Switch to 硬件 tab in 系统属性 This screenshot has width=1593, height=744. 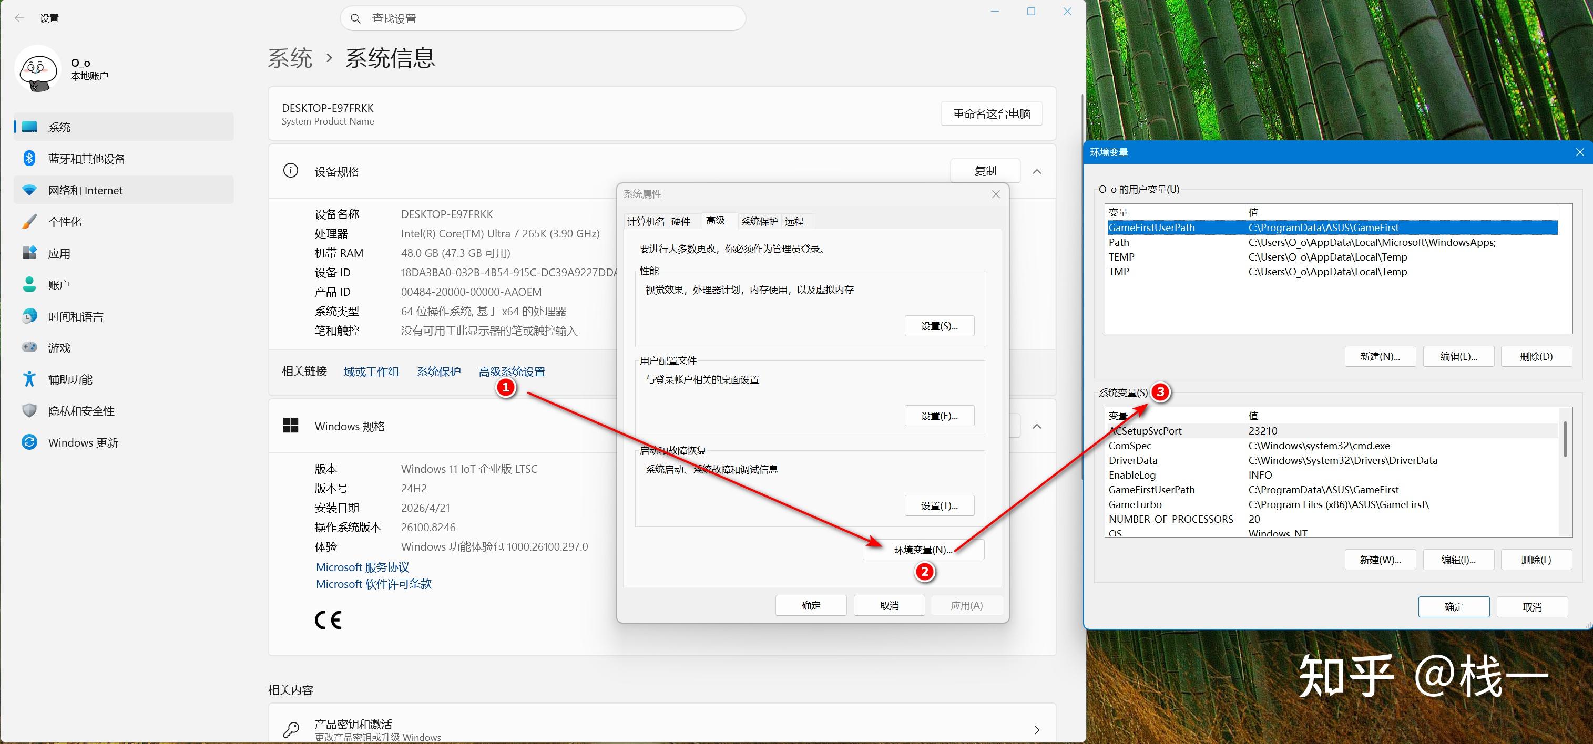coord(680,221)
